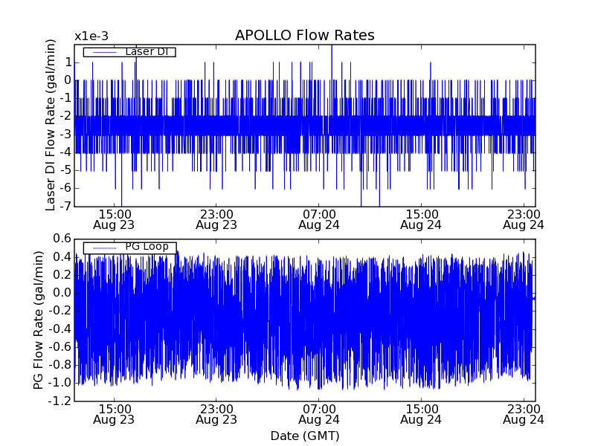Image resolution: width=595 pixels, height=446 pixels.
Task: Click the 15:00 Aug 23 tick on top plot
Action: point(114,220)
